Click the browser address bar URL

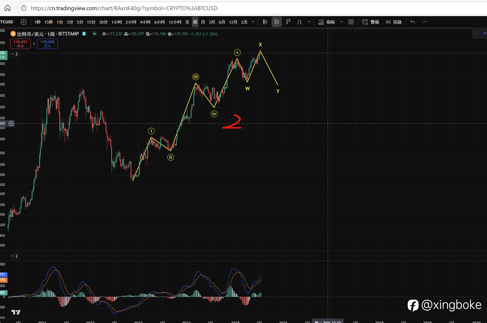coord(124,8)
